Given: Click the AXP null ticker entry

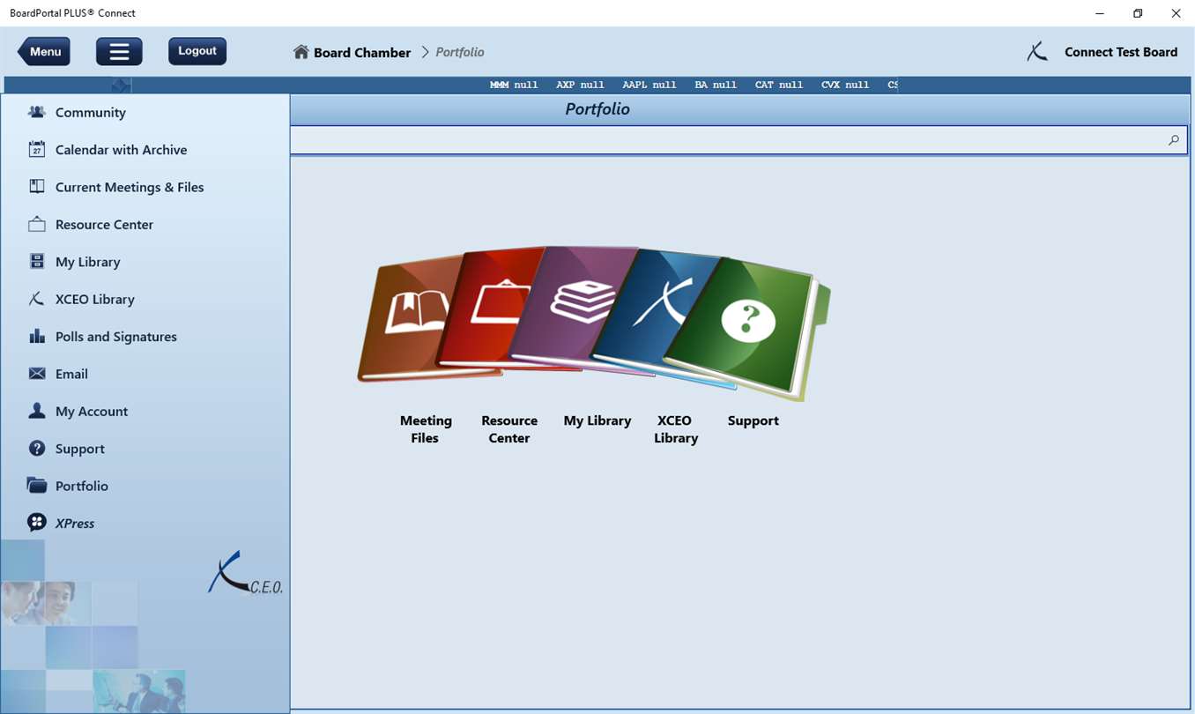Looking at the screenshot, I should point(580,85).
